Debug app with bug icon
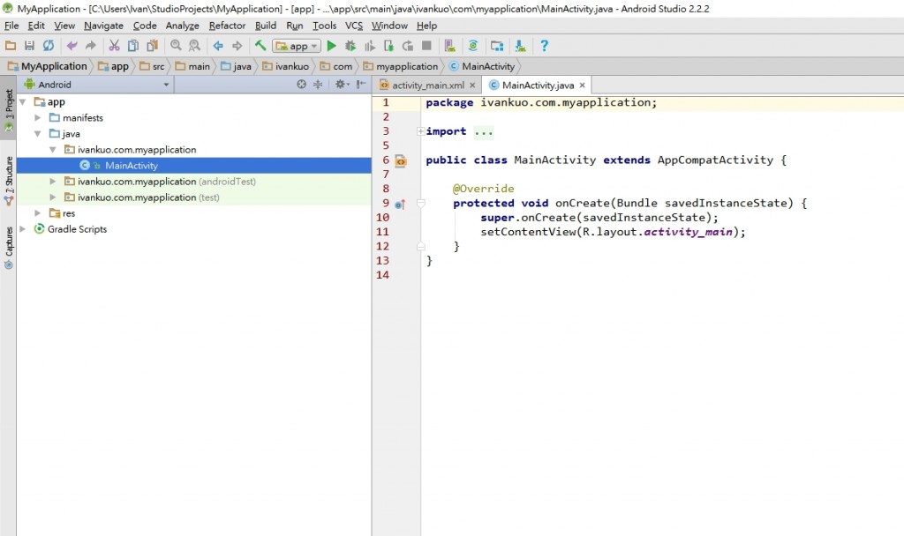Image resolution: width=904 pixels, height=536 pixels. coord(350,46)
